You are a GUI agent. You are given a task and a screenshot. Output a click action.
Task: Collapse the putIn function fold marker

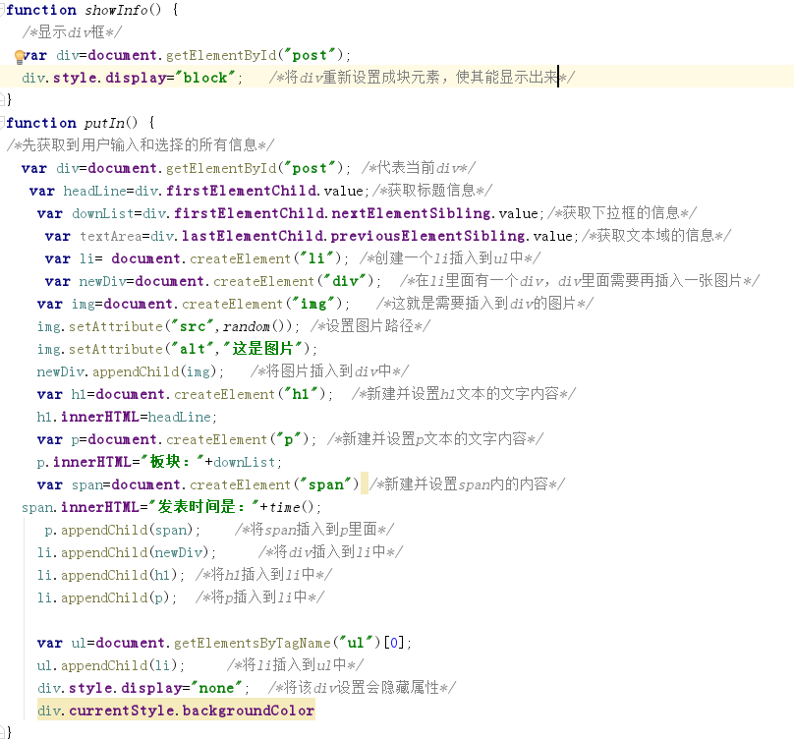click(2, 123)
